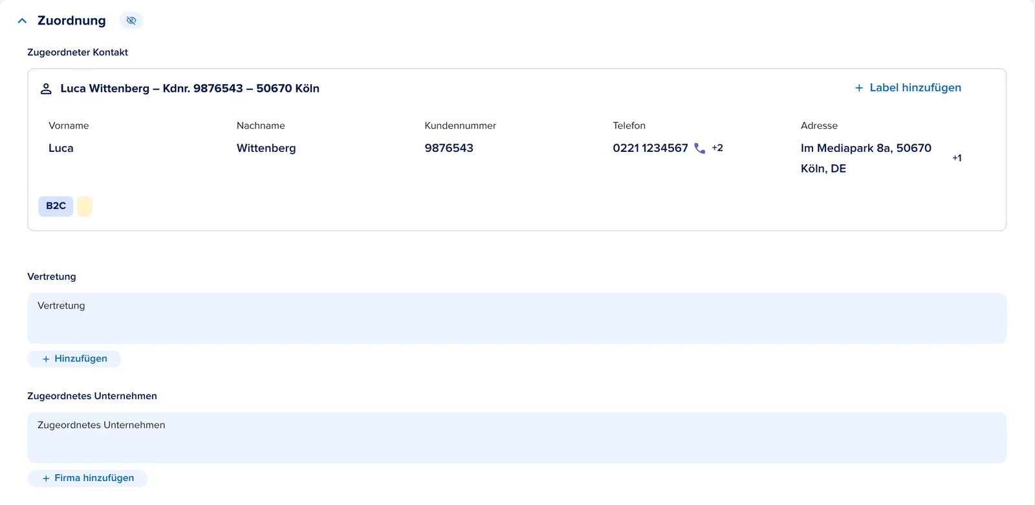The width and height of the screenshot is (1035, 505).
Task: Click the Nachname column label
Action: 261,125
